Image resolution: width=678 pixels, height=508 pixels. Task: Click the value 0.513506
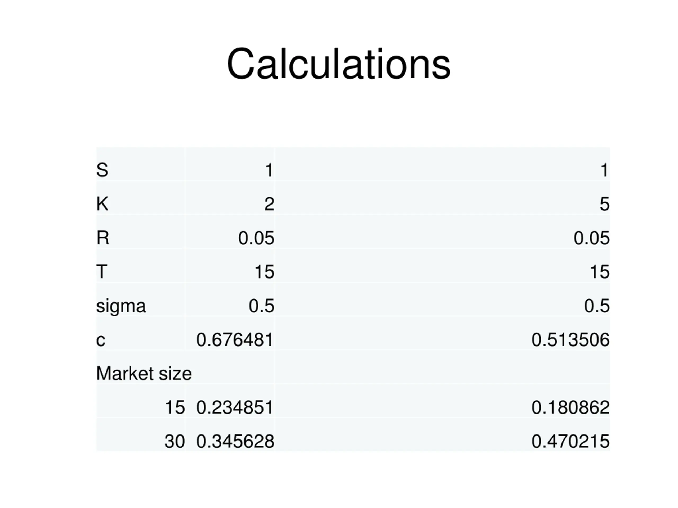(x=570, y=340)
